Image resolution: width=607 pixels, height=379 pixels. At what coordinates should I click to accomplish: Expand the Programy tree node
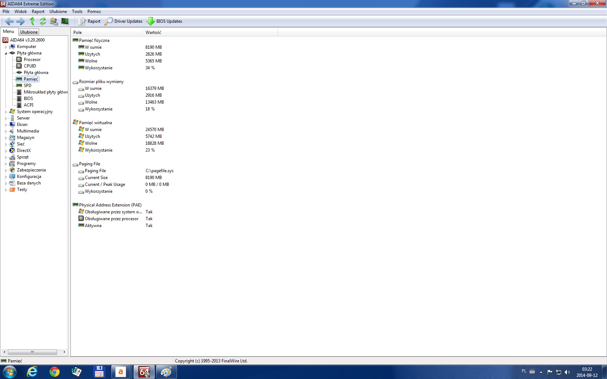pyautogui.click(x=6, y=164)
